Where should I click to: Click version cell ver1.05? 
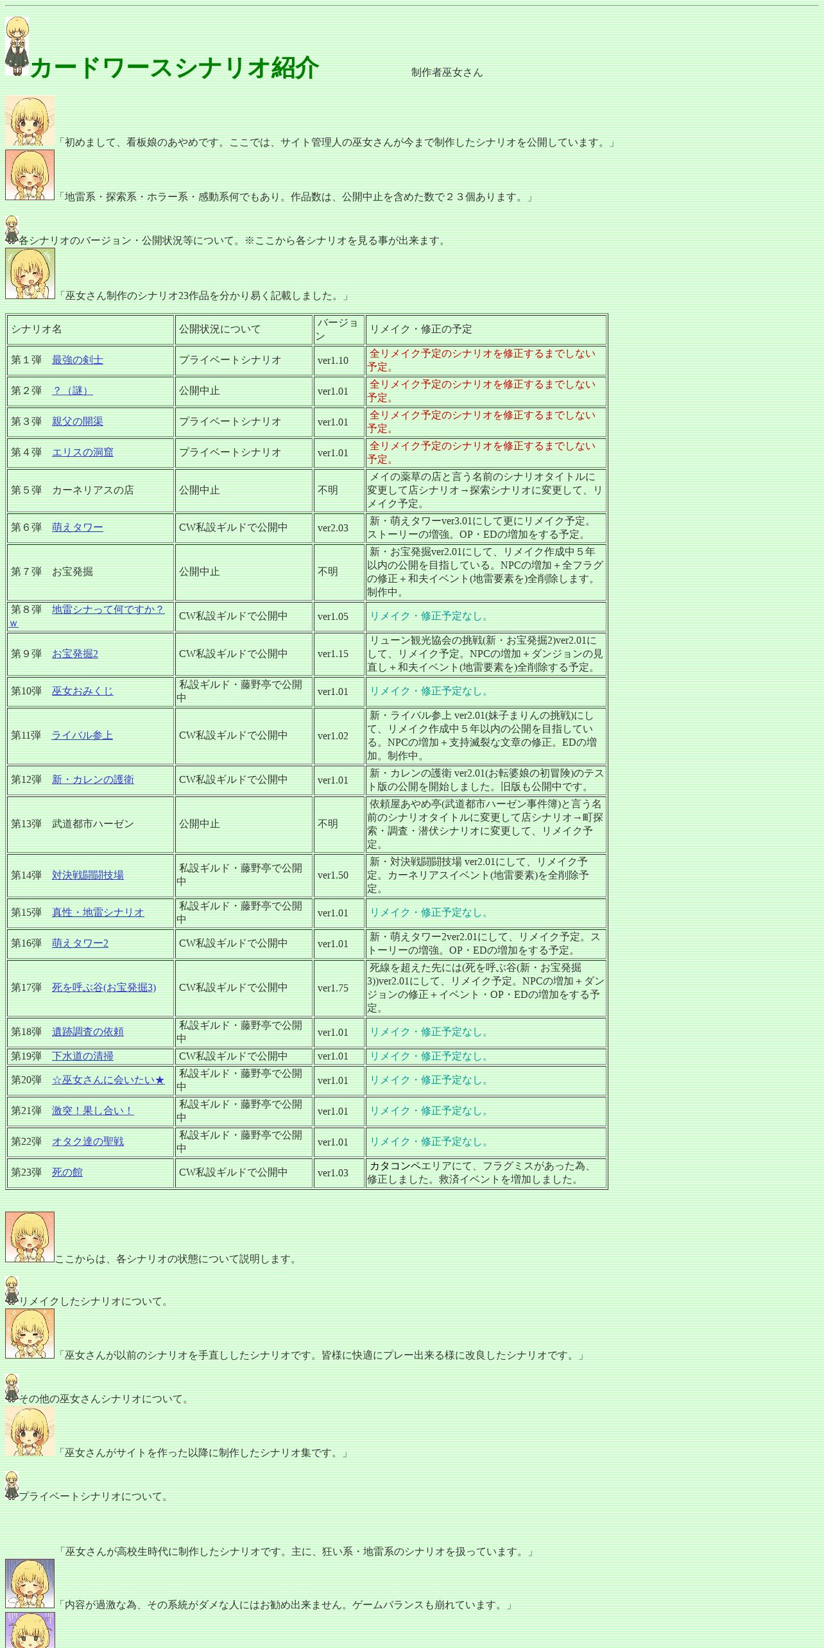[339, 617]
